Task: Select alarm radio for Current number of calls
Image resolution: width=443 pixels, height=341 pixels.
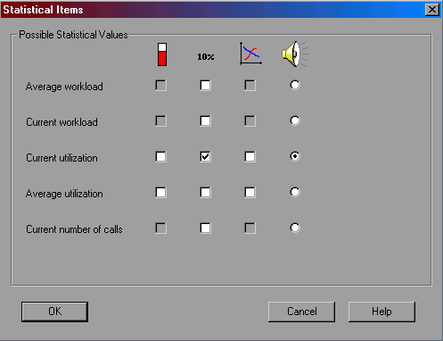Action: (295, 228)
